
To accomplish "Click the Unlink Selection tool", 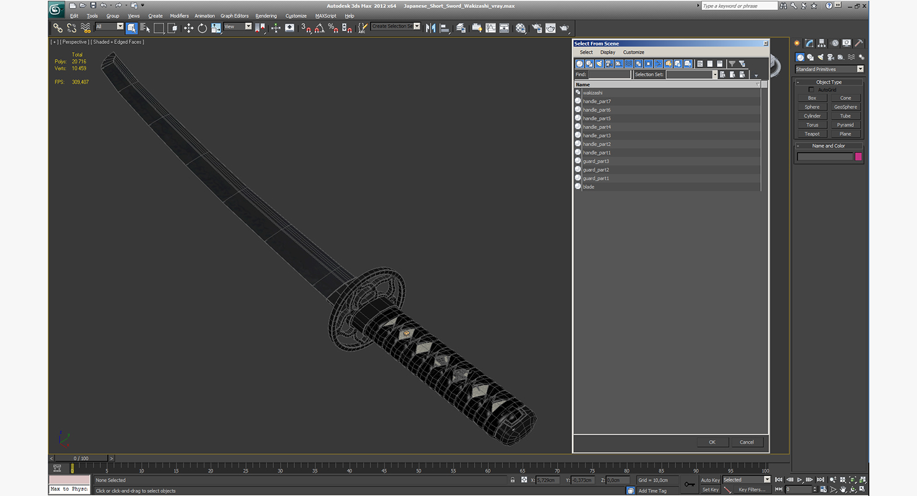I will 72,28.
